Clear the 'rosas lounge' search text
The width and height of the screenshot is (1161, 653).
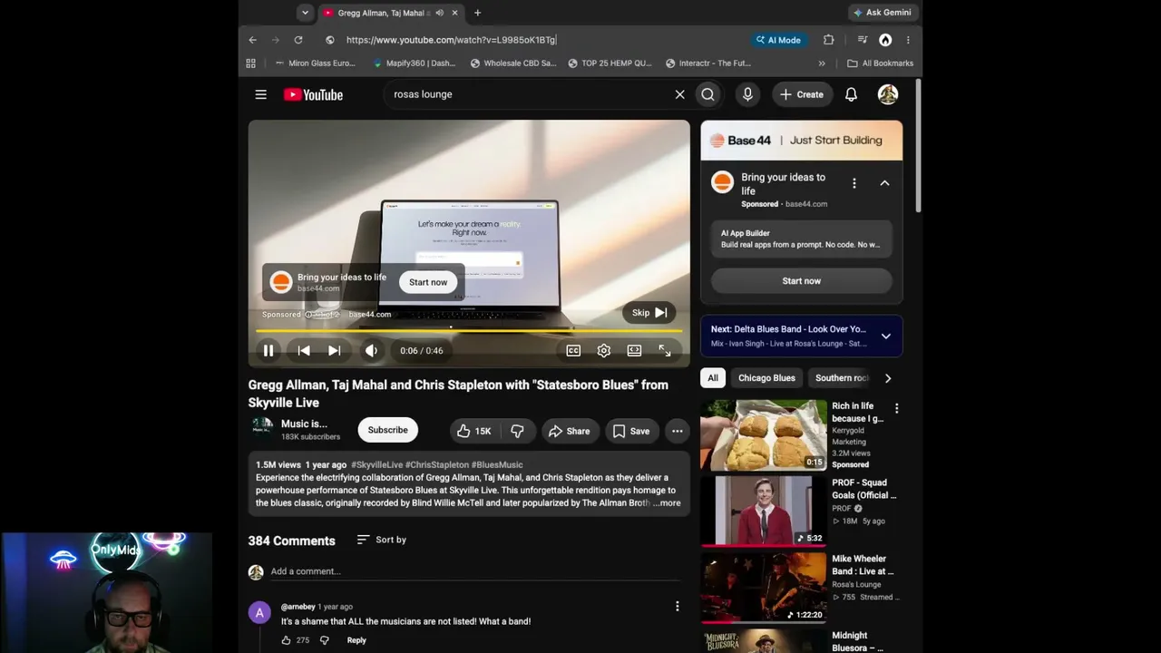click(679, 94)
